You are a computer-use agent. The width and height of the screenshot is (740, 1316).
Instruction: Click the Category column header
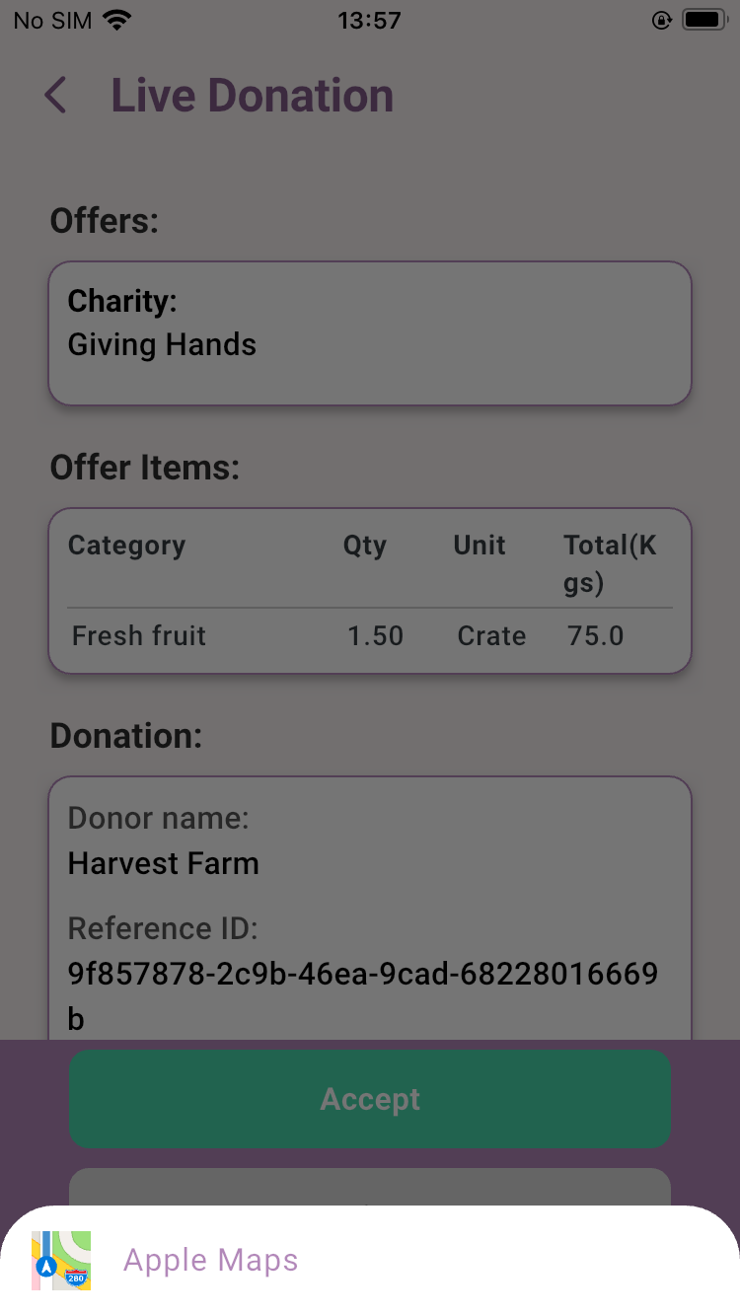click(126, 546)
